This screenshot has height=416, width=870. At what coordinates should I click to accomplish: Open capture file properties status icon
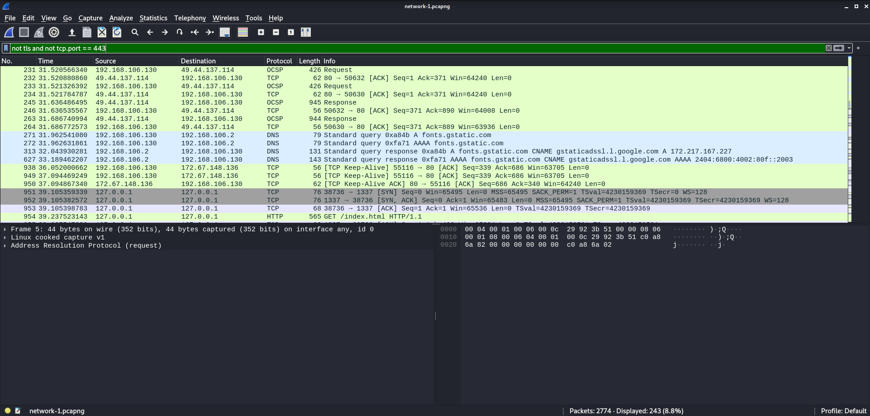[18, 411]
